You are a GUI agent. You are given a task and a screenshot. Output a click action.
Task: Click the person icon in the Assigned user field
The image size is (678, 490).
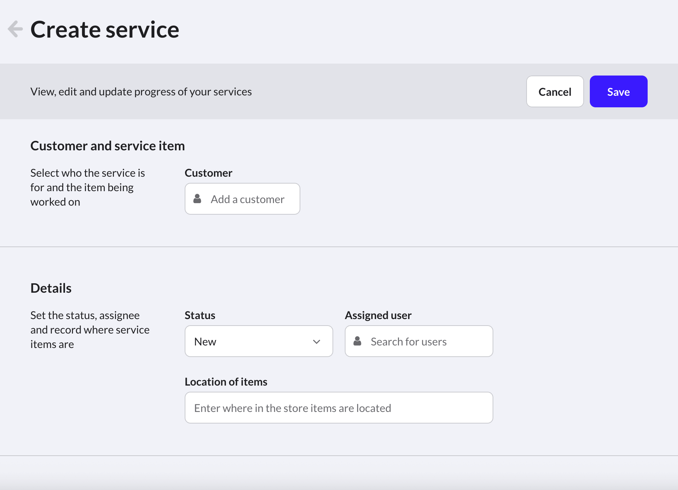coord(357,341)
